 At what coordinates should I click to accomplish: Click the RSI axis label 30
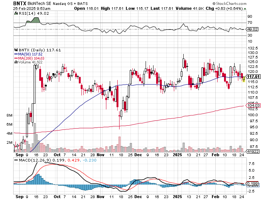(x=250, y=35)
